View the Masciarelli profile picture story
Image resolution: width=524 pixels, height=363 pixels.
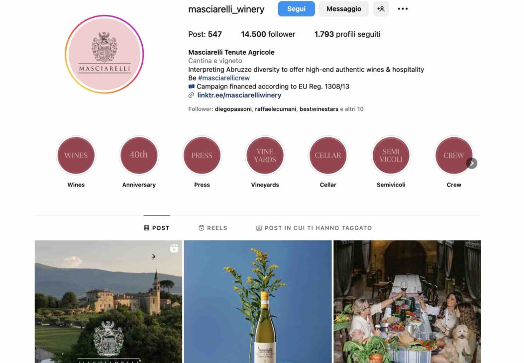pos(105,54)
